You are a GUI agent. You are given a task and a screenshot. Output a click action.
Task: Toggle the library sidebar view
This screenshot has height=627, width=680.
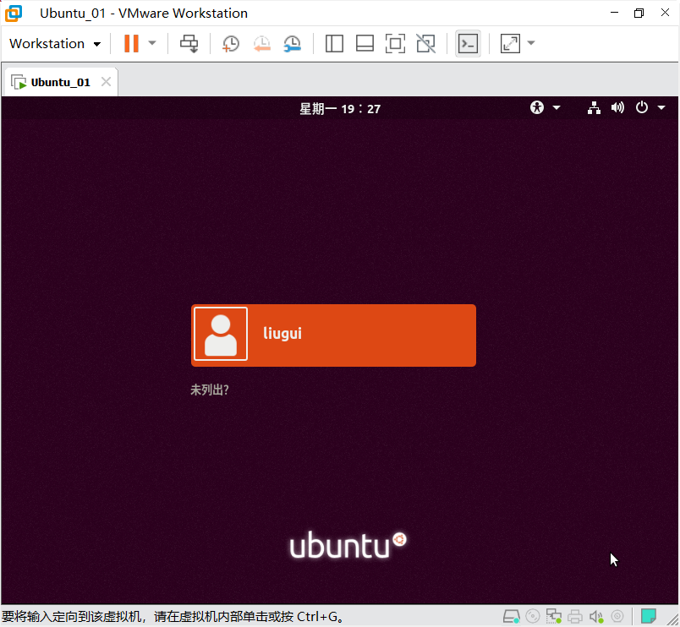(334, 44)
